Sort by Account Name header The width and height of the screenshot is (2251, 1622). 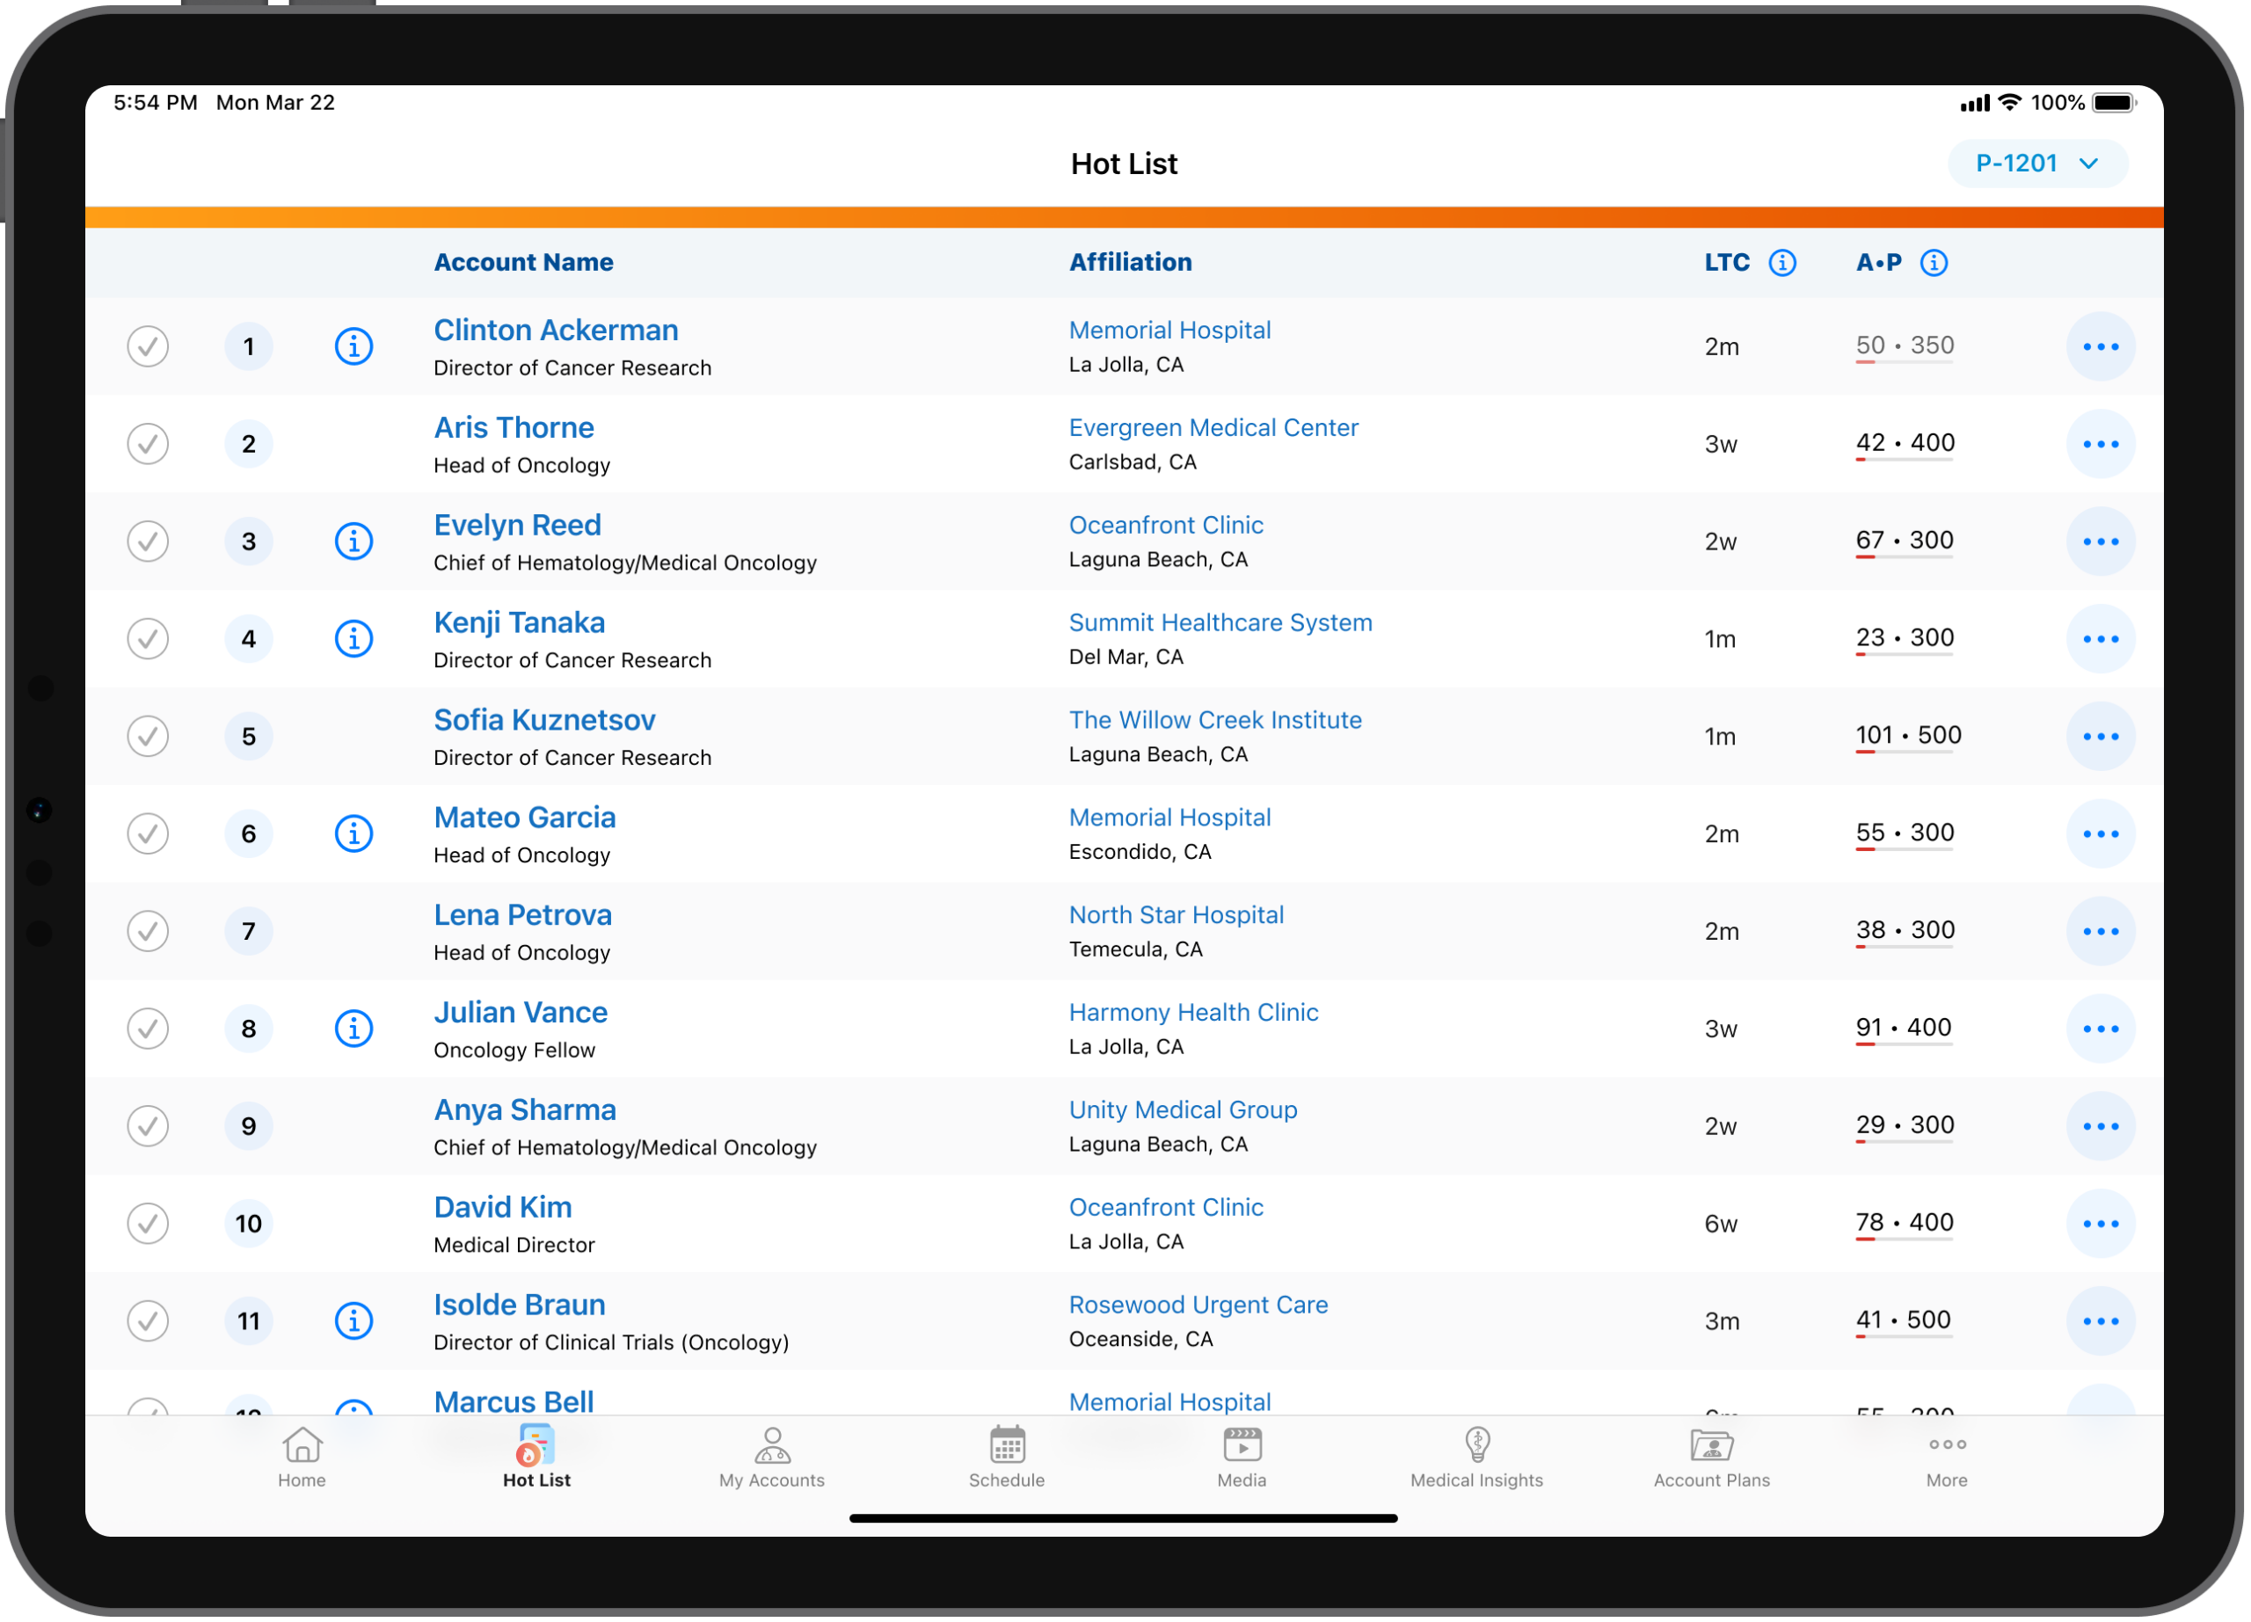point(524,263)
